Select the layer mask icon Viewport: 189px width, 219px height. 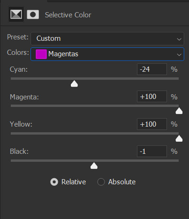(x=33, y=15)
